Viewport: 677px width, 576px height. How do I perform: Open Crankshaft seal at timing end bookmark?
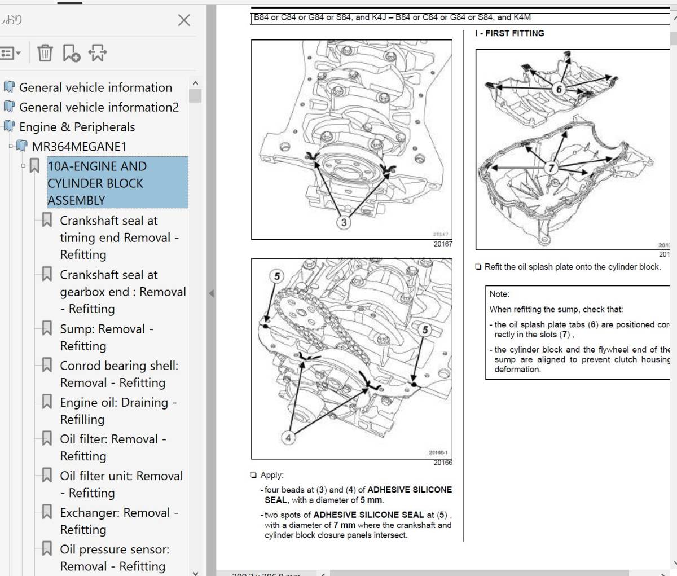[119, 238]
